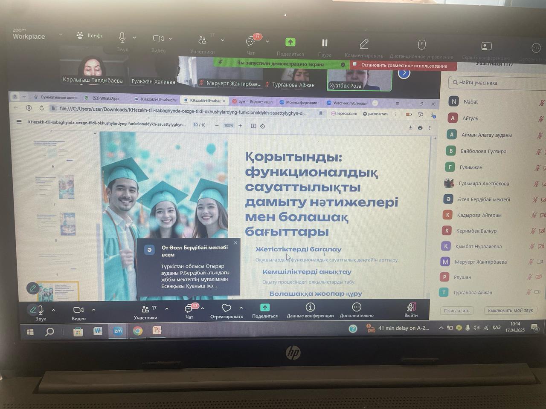The width and height of the screenshot is (546, 409).
Task: Click the Пригласить button
Action: pyautogui.click(x=456, y=311)
